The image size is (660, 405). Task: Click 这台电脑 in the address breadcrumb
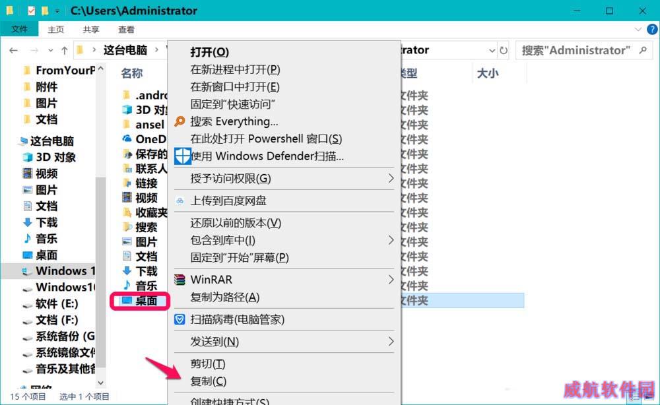click(125, 50)
